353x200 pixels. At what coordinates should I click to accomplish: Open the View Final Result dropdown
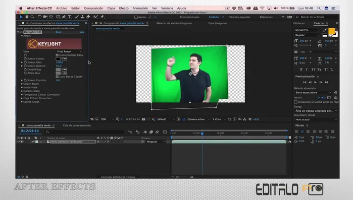[x=69, y=51]
